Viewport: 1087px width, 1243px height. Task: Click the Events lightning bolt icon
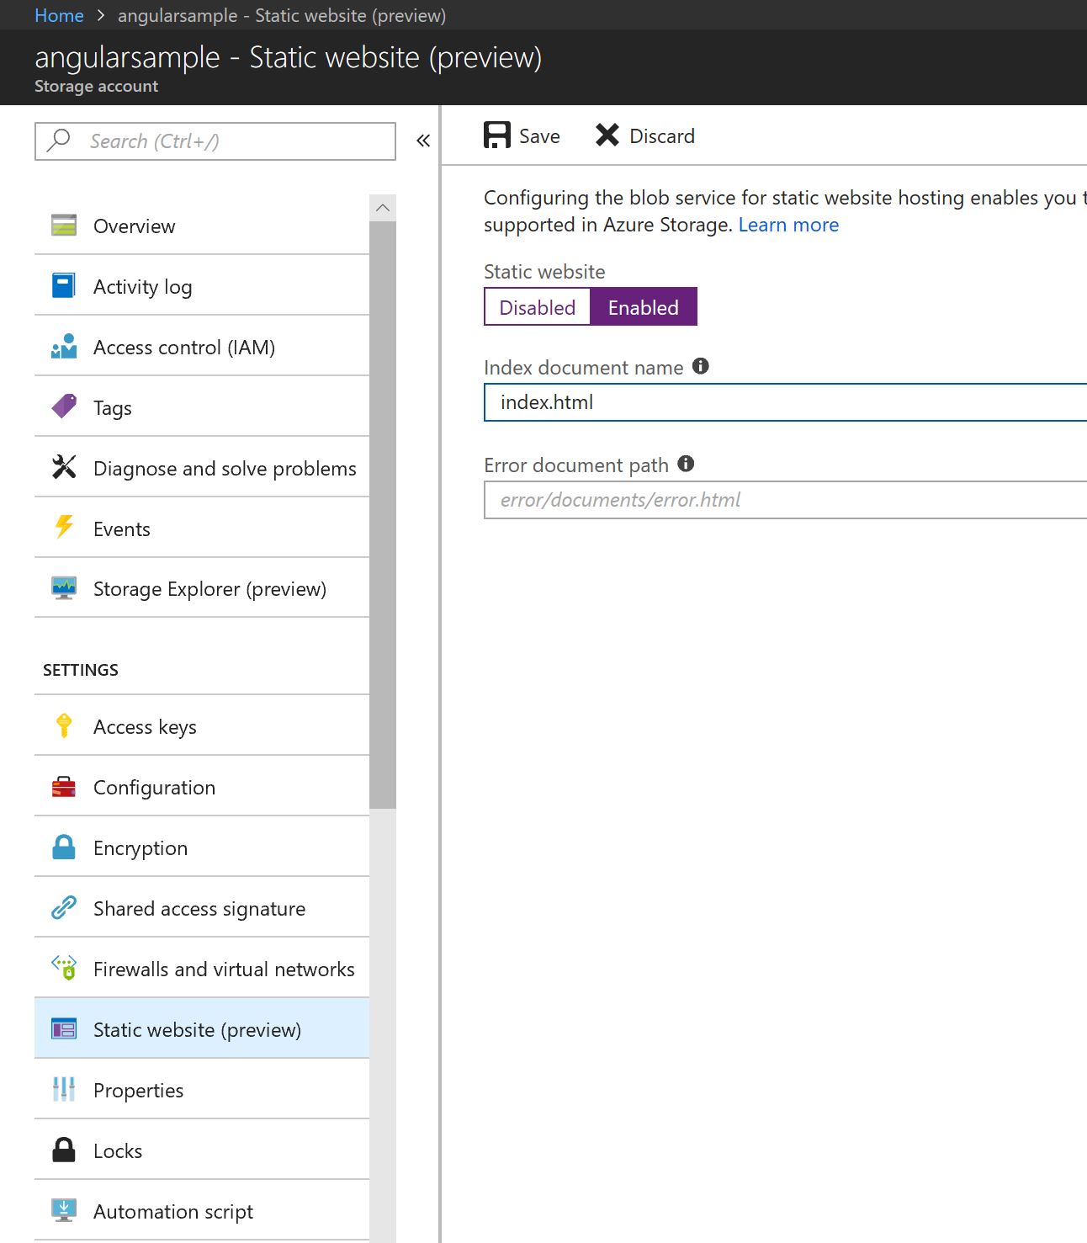pos(64,527)
